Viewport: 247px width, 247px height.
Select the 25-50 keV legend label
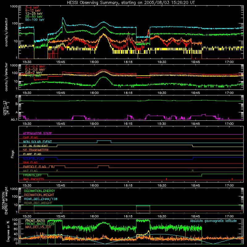[x=34, y=17]
